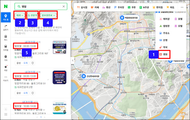Image resolution: width=190 pixels, height=120 pixels.
Task: Choose 호텔 in the category dropdown
Action: click(x=178, y=19)
